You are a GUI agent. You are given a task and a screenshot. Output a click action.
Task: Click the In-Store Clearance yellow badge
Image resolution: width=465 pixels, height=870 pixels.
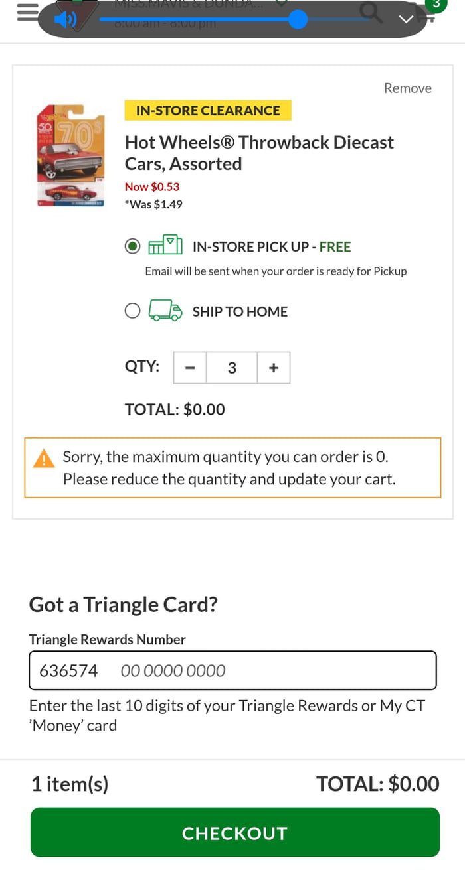[208, 110]
